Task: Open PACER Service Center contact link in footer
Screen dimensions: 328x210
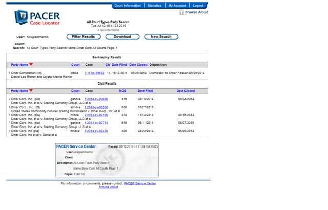Action: pos(140,183)
